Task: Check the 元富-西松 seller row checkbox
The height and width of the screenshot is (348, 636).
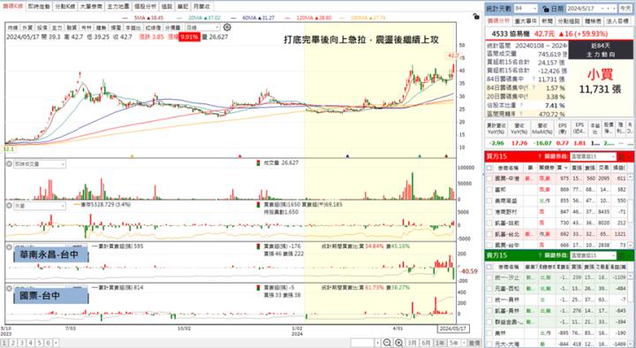Action: click(489, 289)
